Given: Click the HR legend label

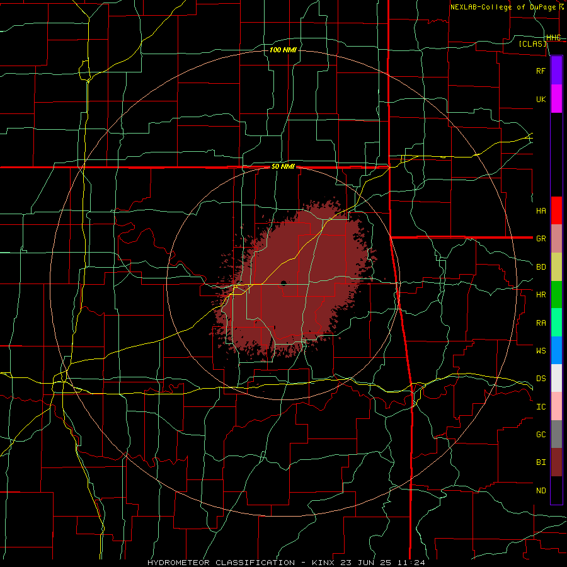Looking at the screenshot, I should click(541, 295).
